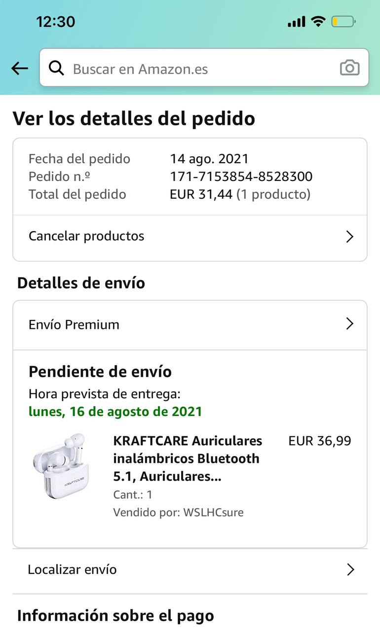Tap the 12:30 clock in status bar
The height and width of the screenshot is (631, 380).
point(55,22)
